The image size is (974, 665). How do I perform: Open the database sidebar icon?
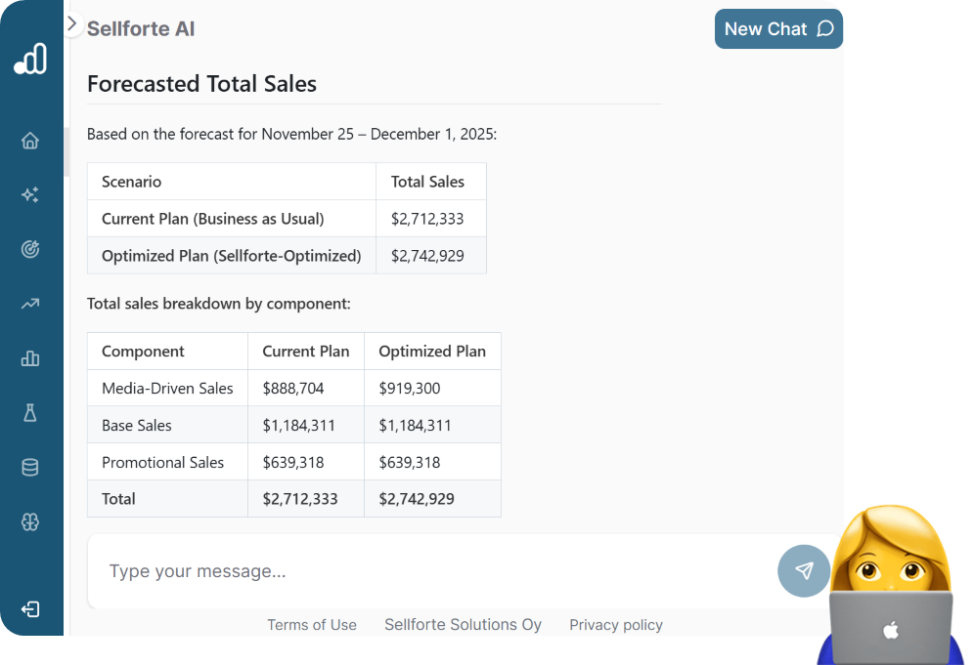(30, 468)
